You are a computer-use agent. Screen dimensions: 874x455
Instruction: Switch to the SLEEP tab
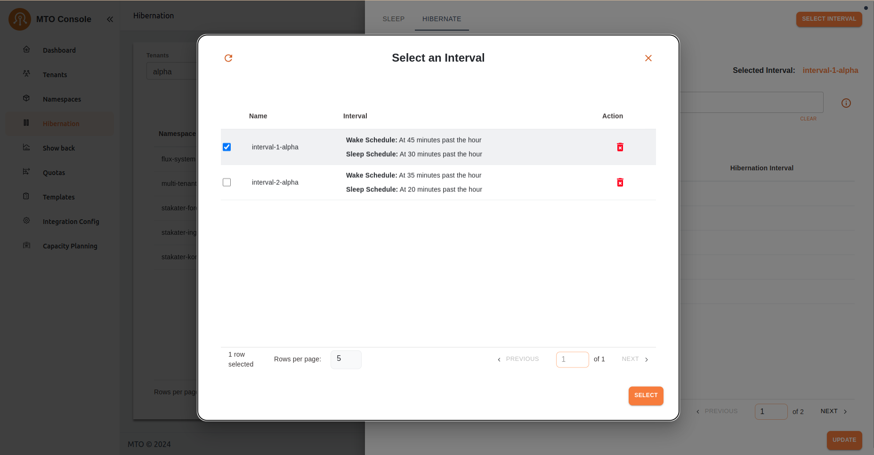tap(393, 19)
